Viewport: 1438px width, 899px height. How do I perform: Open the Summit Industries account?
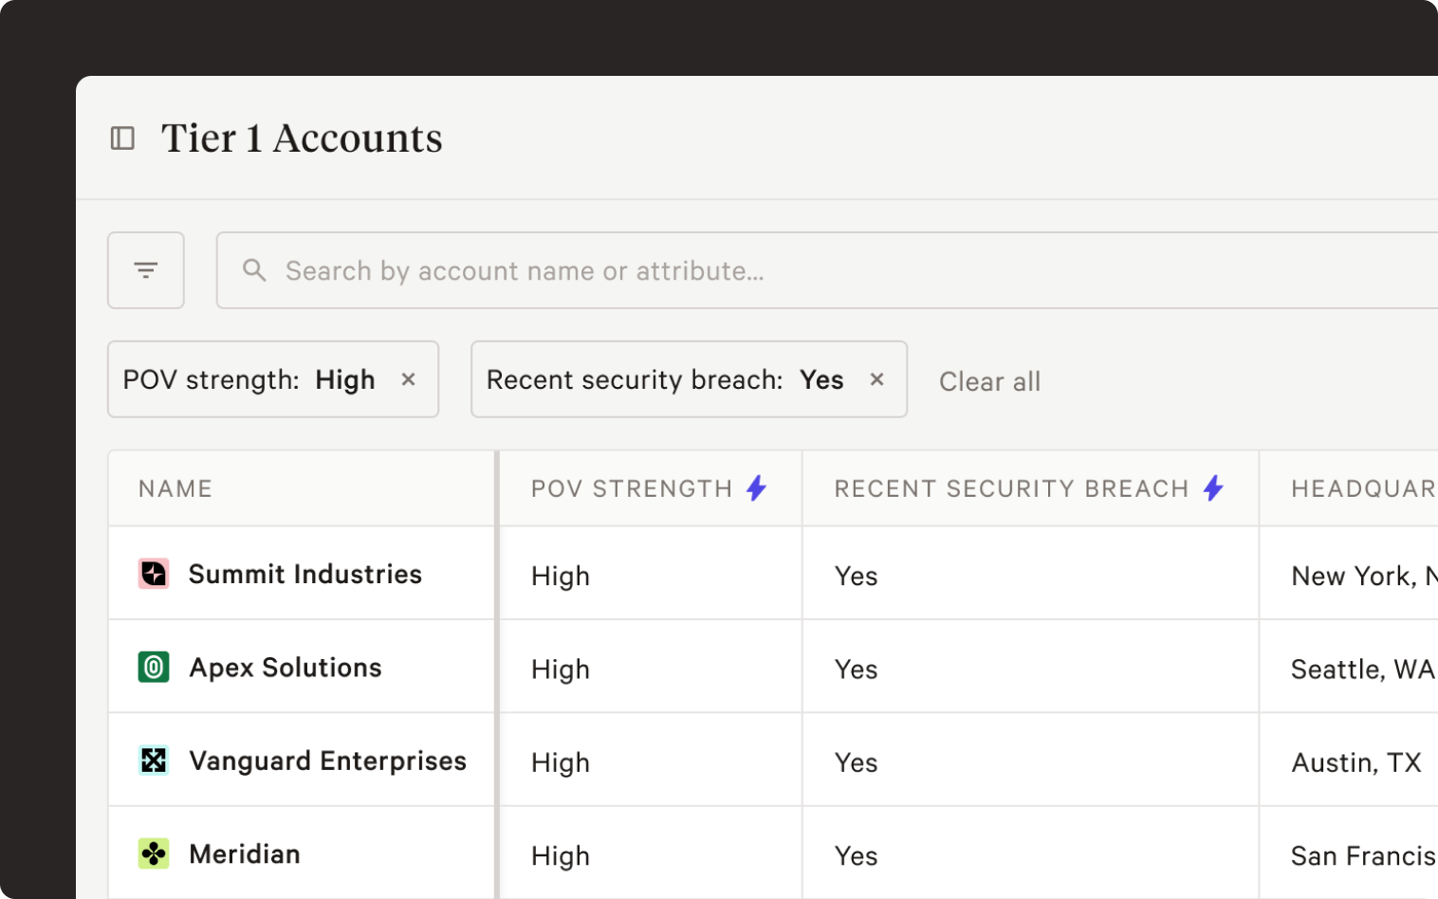(304, 575)
